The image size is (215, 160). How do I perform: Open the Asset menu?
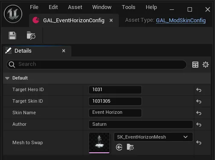pyautogui.click(x=75, y=7)
